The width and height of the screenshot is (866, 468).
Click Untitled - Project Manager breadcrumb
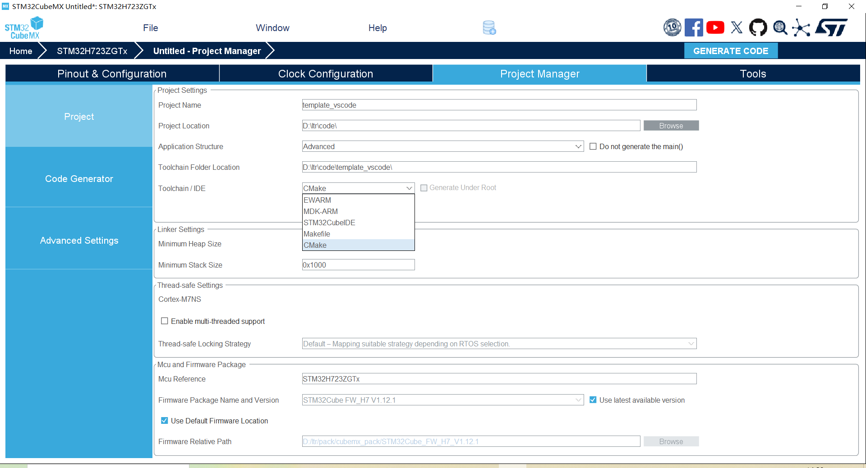(207, 51)
